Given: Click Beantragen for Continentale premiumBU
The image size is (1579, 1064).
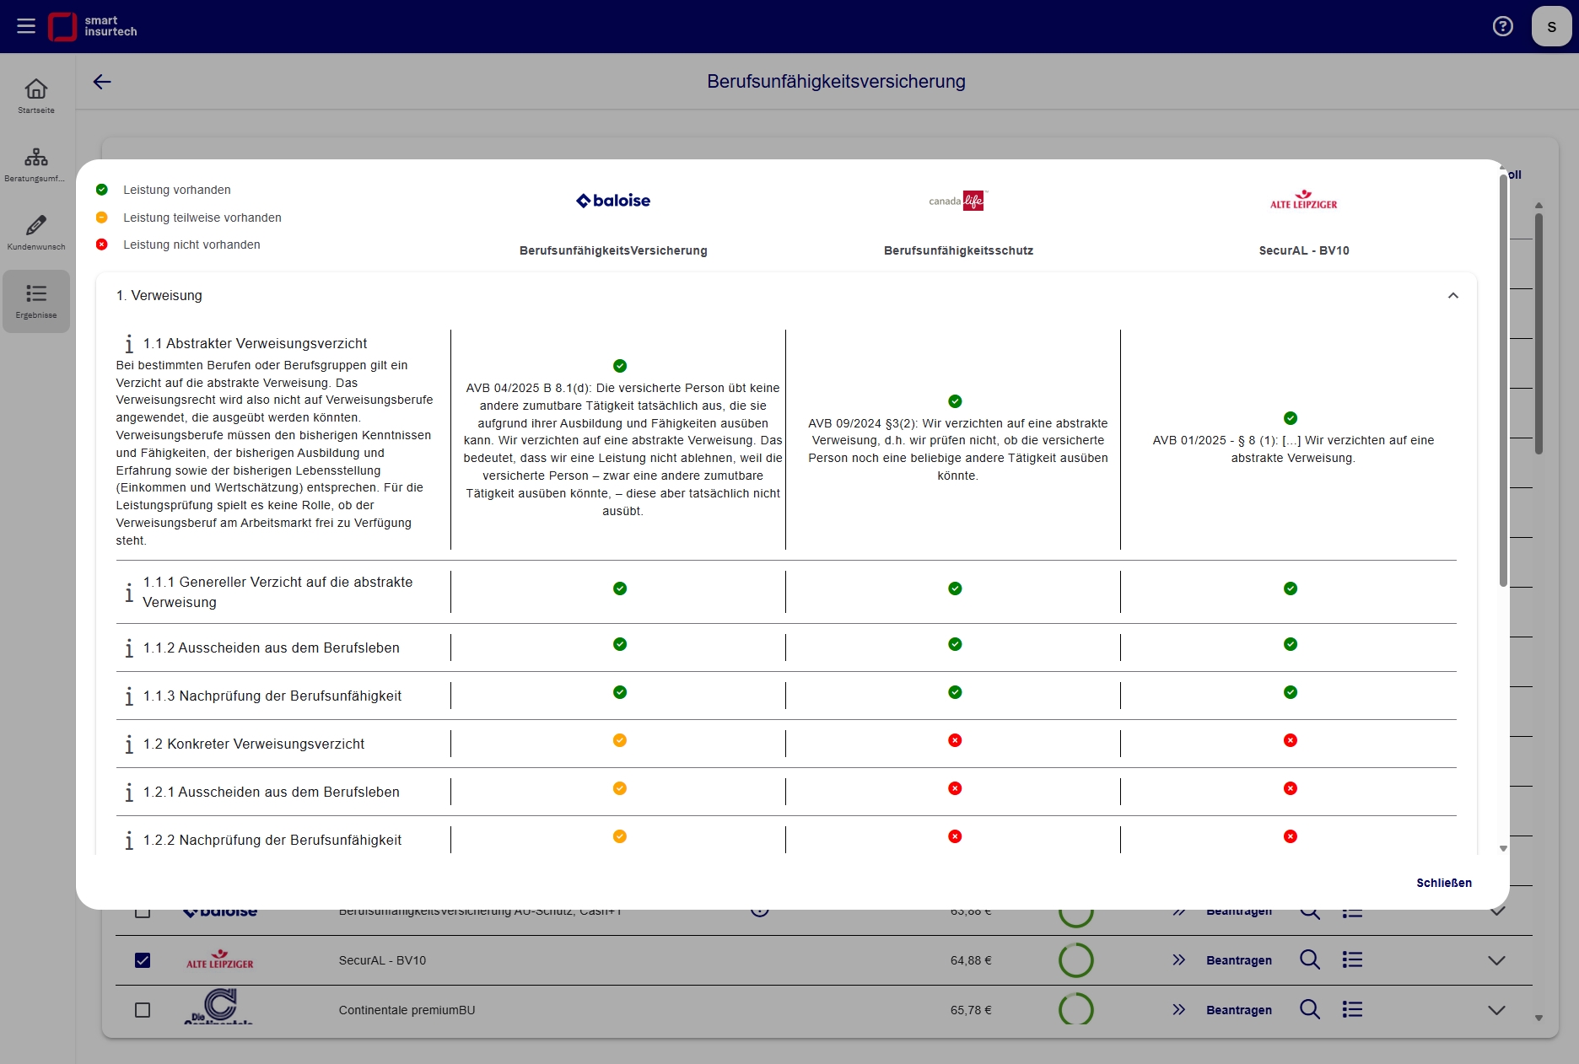Looking at the screenshot, I should coord(1239,1010).
